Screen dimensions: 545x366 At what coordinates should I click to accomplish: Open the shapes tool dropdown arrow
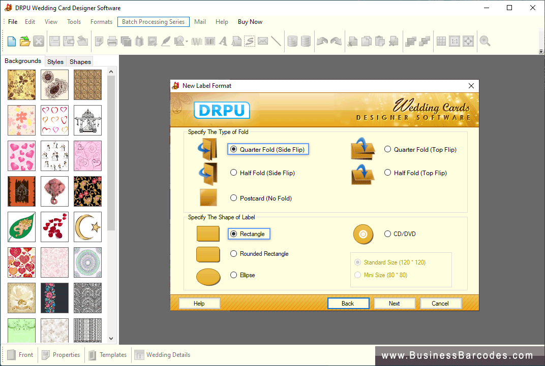tap(187, 42)
